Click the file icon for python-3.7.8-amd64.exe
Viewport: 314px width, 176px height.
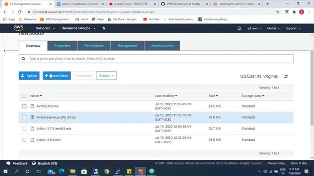click(x=32, y=128)
